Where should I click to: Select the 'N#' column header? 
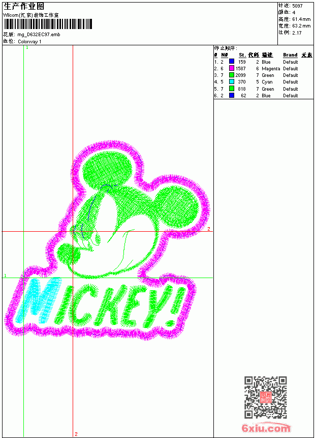(225, 55)
